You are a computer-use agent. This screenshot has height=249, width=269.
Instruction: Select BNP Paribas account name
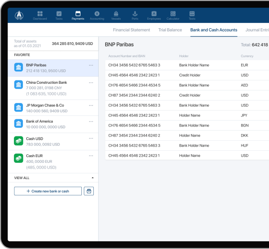(x=36, y=65)
